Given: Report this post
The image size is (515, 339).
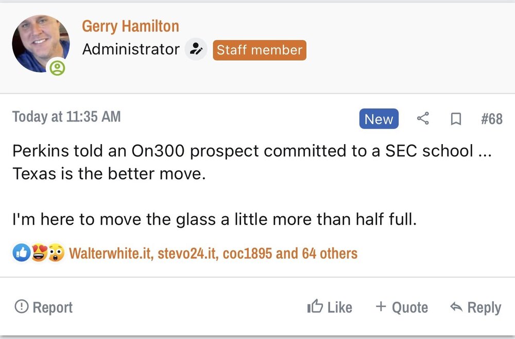Looking at the screenshot, I should [x=44, y=307].
